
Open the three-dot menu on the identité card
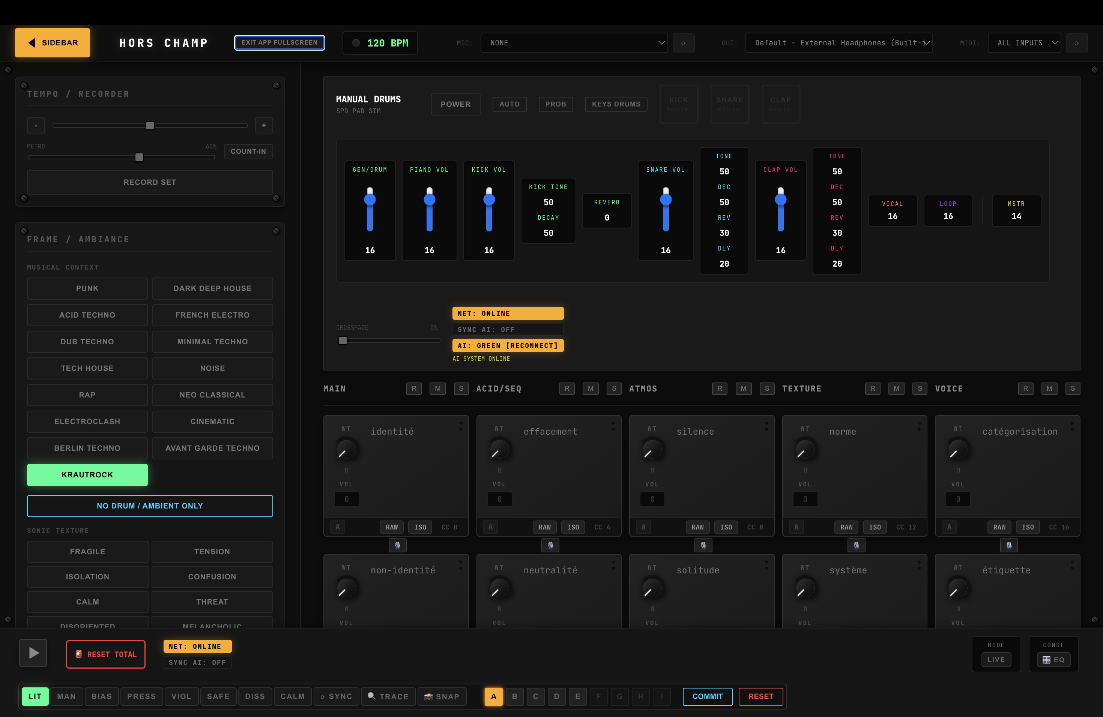(460, 426)
